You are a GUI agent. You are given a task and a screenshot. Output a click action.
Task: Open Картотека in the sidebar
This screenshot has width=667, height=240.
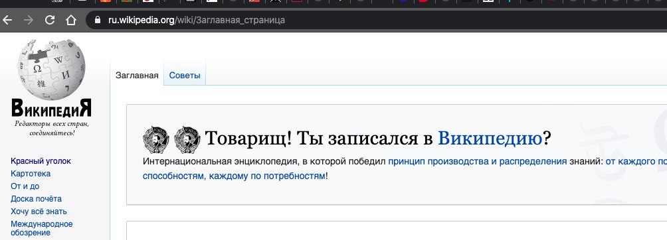pyautogui.click(x=31, y=174)
